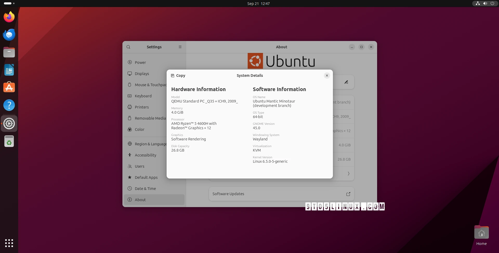Viewport: 499px width, 253px height.
Task: Close the System Details dialog
Action: pos(327,76)
